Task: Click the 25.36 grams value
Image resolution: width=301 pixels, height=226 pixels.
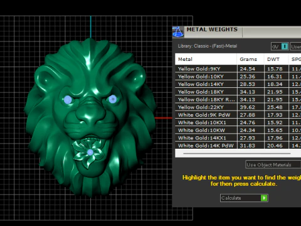Action: click(248, 77)
